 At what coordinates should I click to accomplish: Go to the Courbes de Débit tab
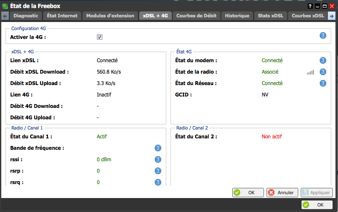click(x=196, y=16)
